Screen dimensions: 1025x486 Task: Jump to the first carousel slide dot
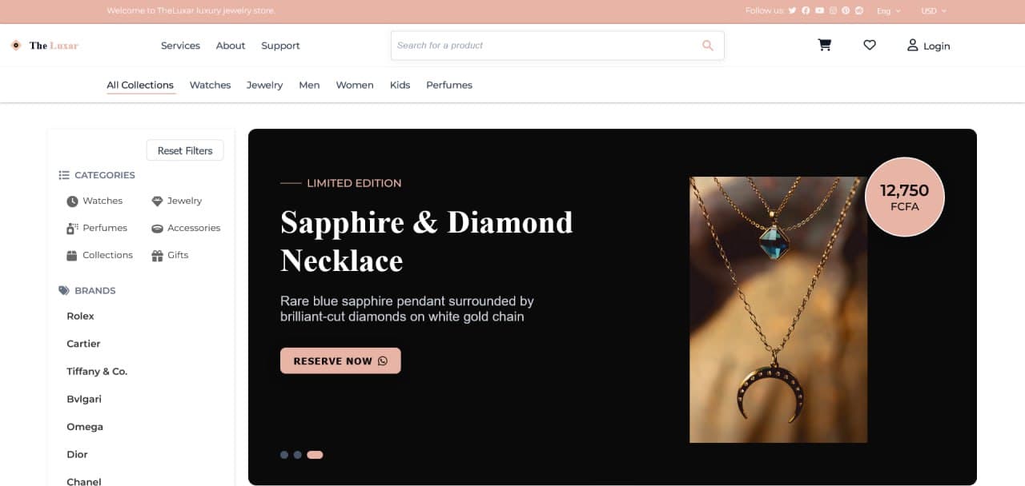(x=284, y=455)
